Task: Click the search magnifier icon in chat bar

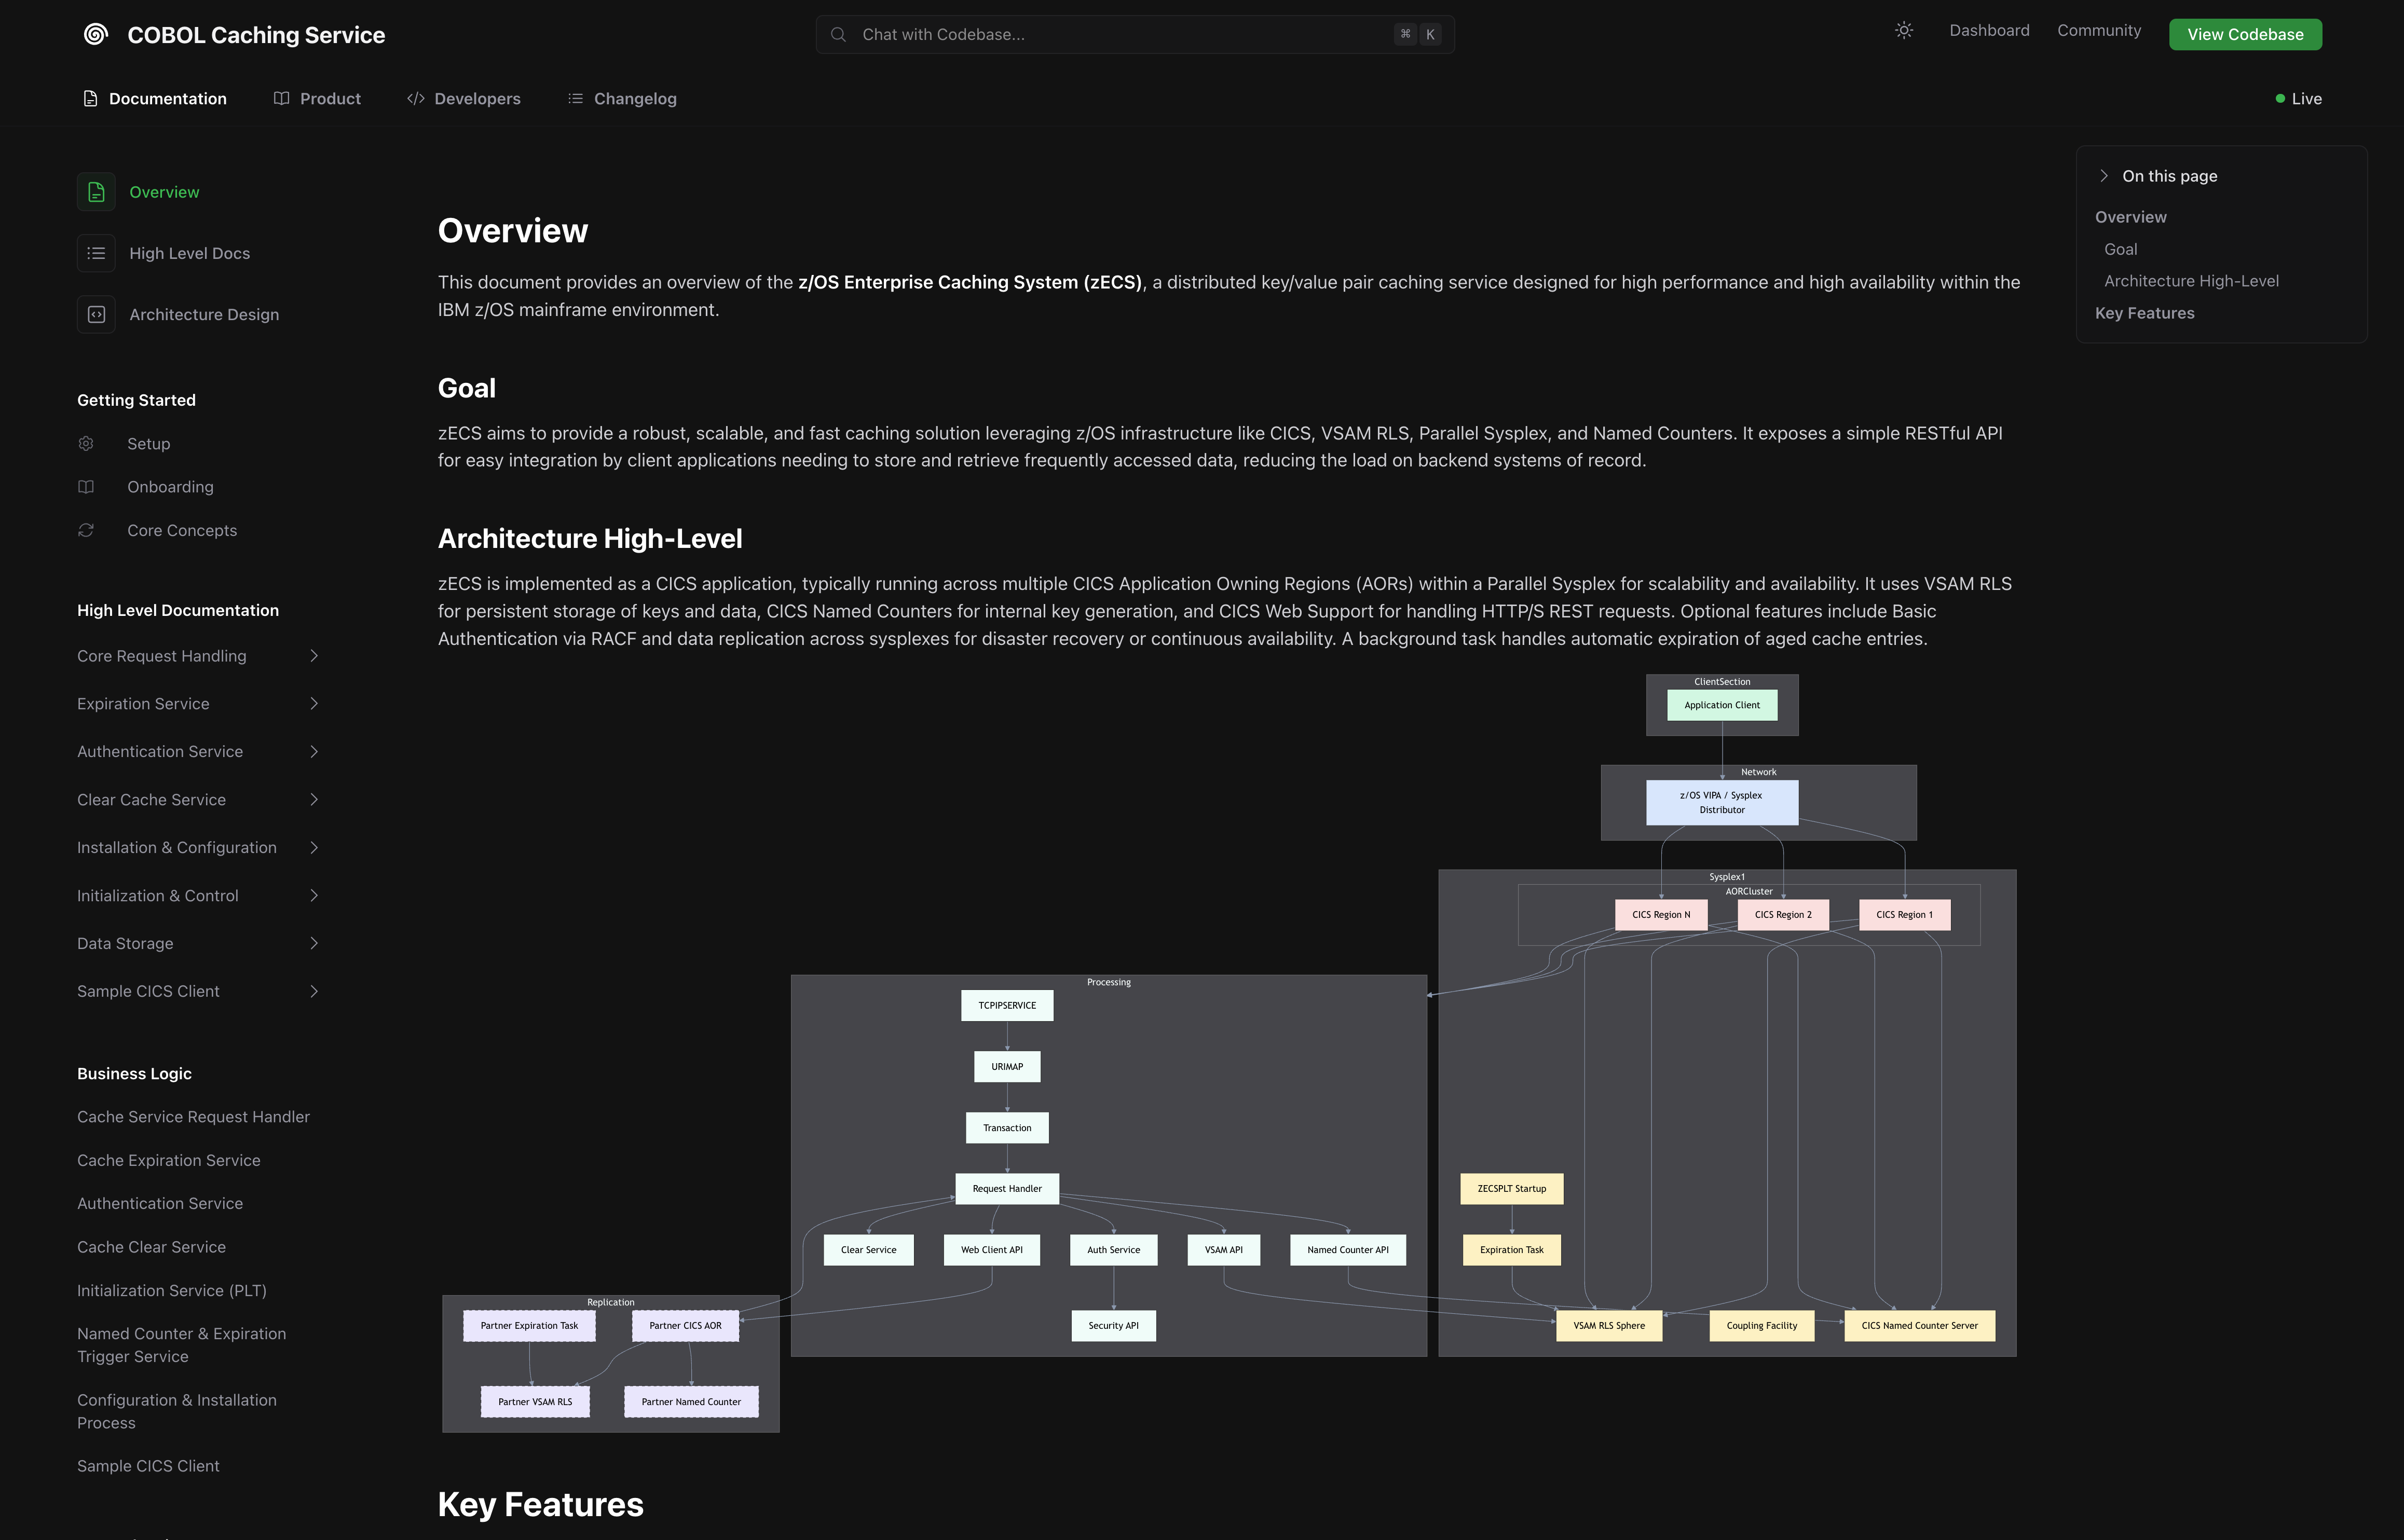Action: pos(838,34)
